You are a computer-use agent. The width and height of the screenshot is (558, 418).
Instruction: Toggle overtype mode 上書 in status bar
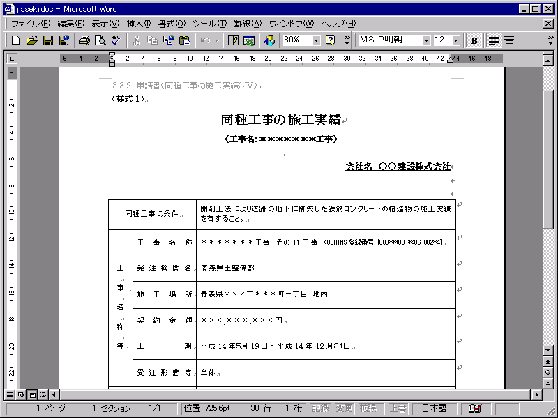398,408
